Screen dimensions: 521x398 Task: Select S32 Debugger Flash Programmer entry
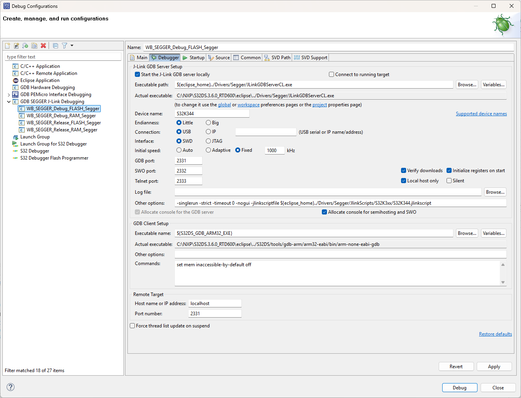tap(54, 158)
